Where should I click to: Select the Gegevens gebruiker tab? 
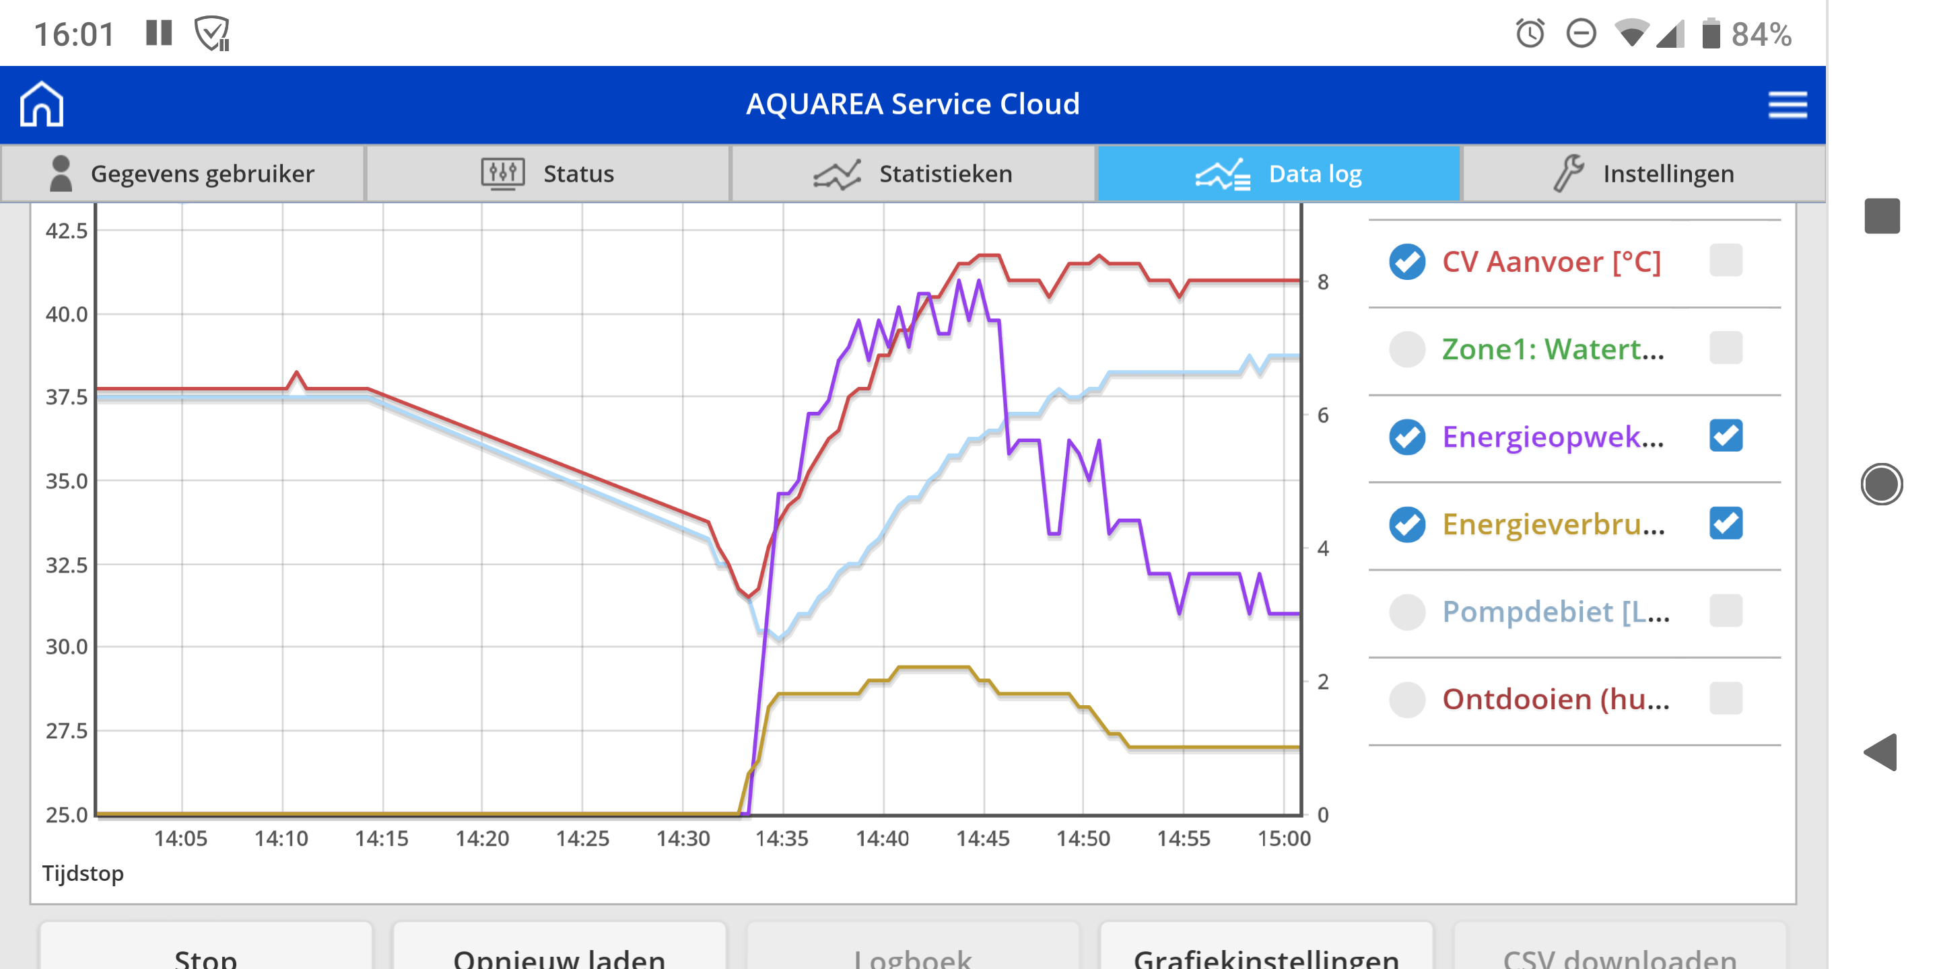tap(182, 174)
